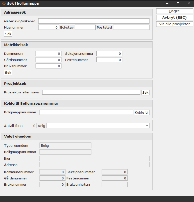
Task: Click Søk button next to Prosjektnr field
Action: tap(145, 92)
